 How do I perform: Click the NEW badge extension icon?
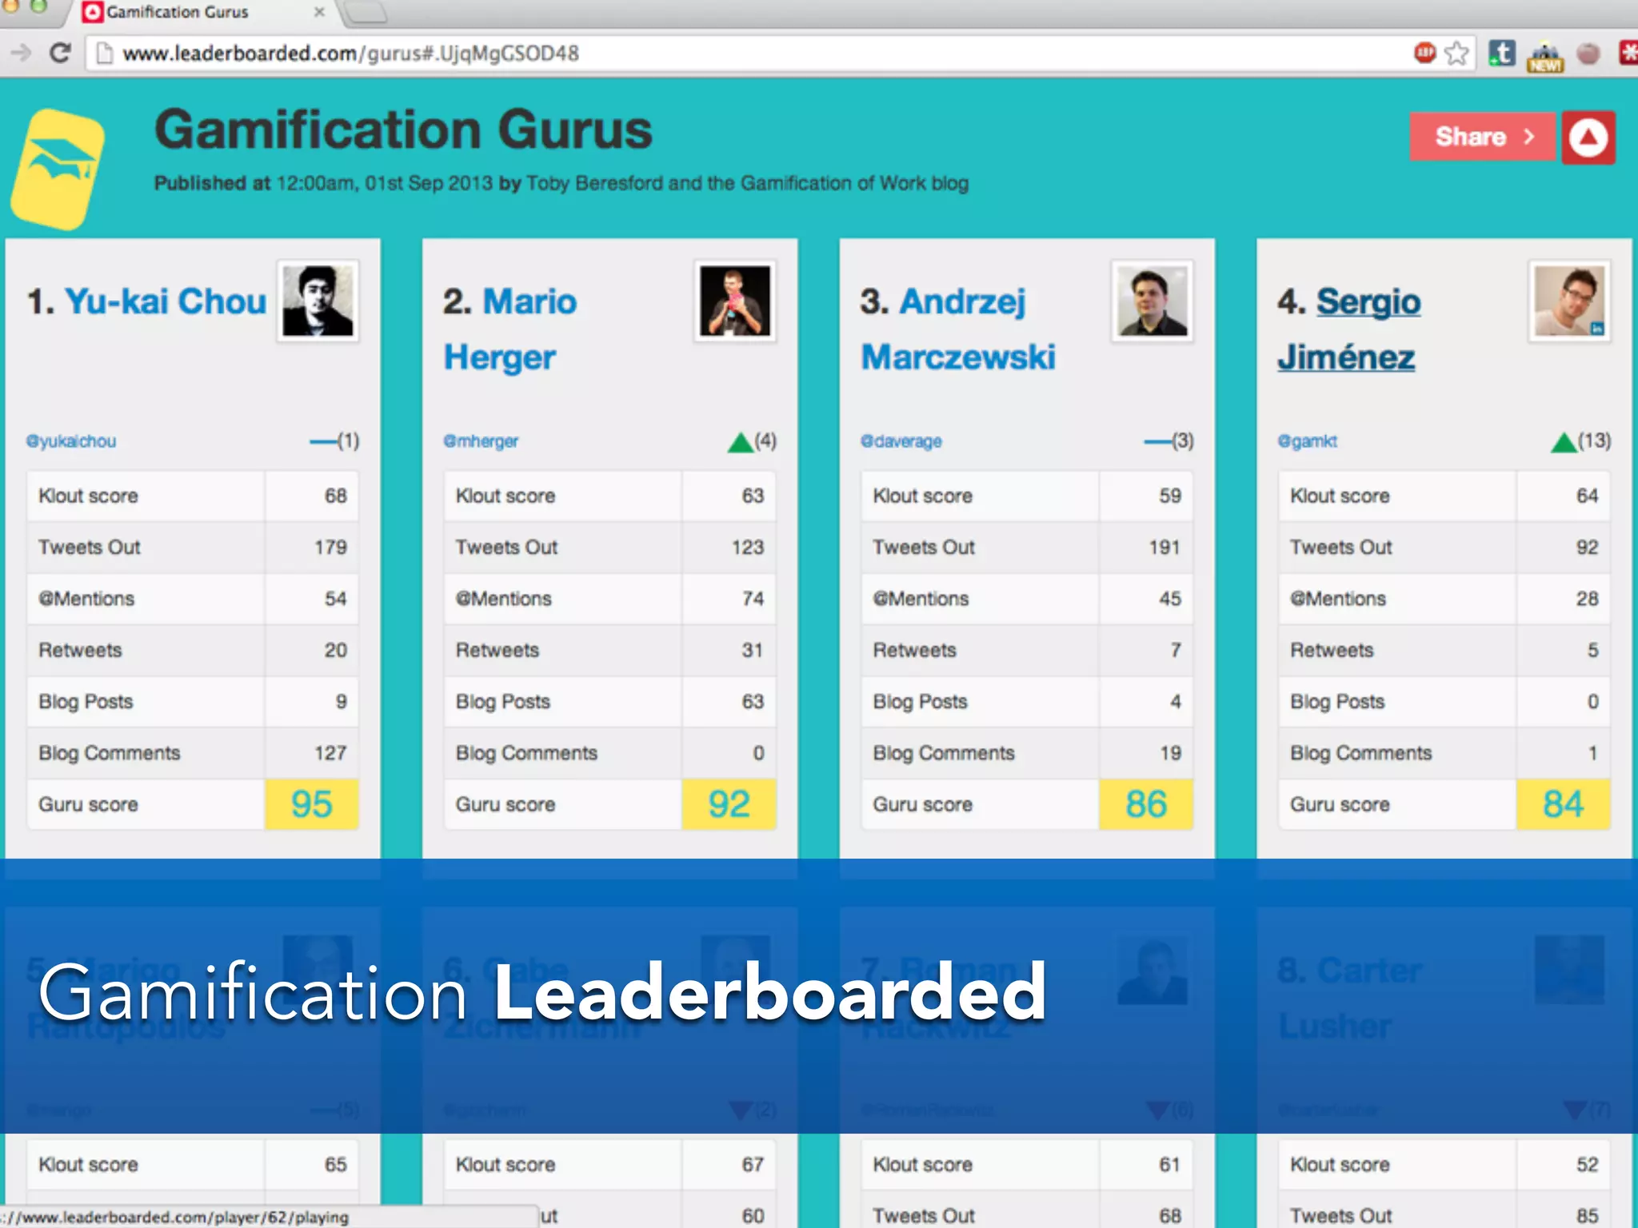(x=1545, y=56)
